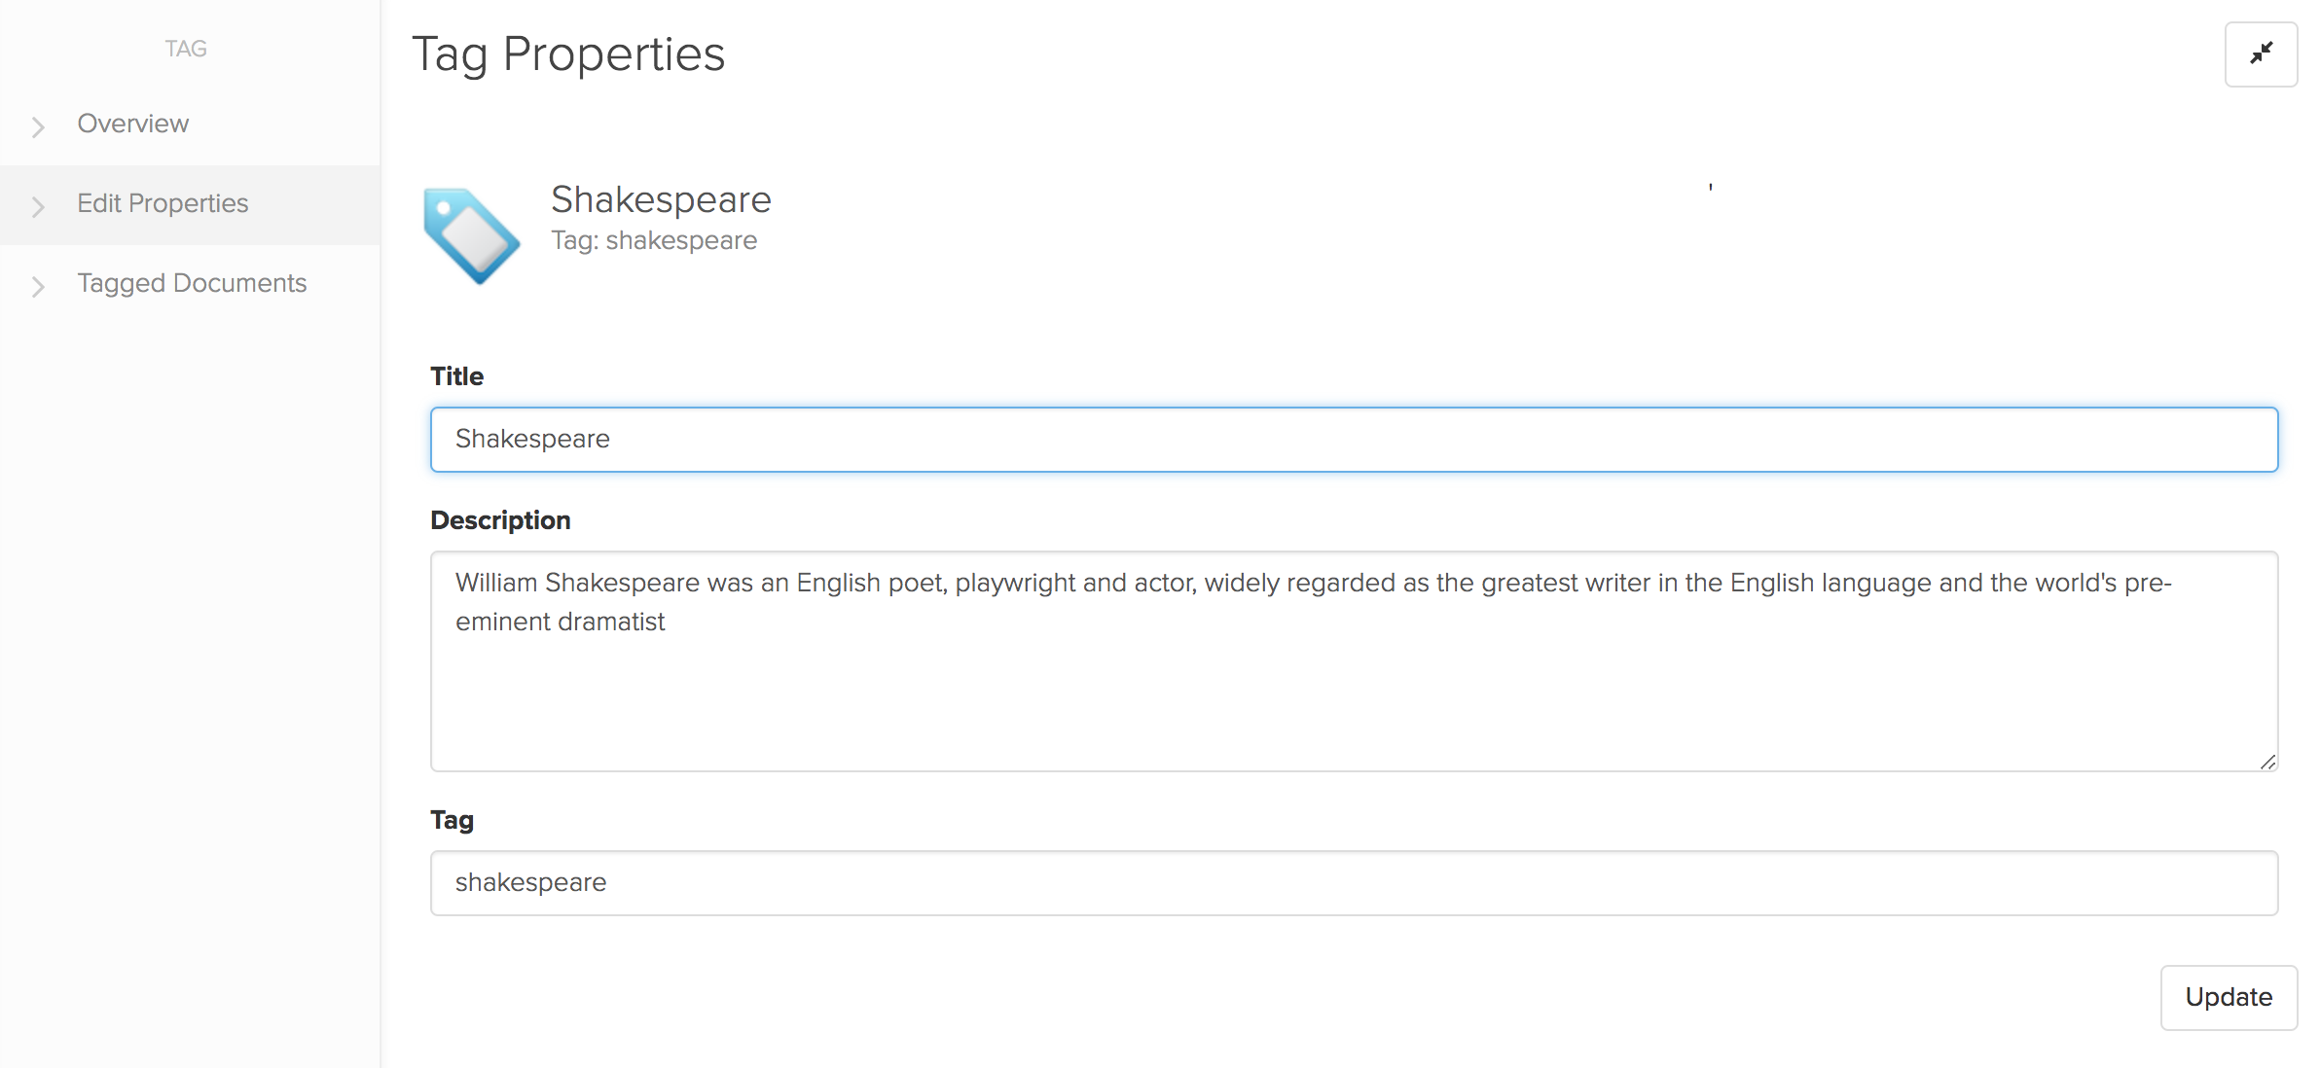Click the 'Tag: shakespeare' subtitle text
This screenshot has height=1068, width=2320.
(654, 240)
